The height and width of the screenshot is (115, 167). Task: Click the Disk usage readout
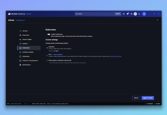pos(58,104)
